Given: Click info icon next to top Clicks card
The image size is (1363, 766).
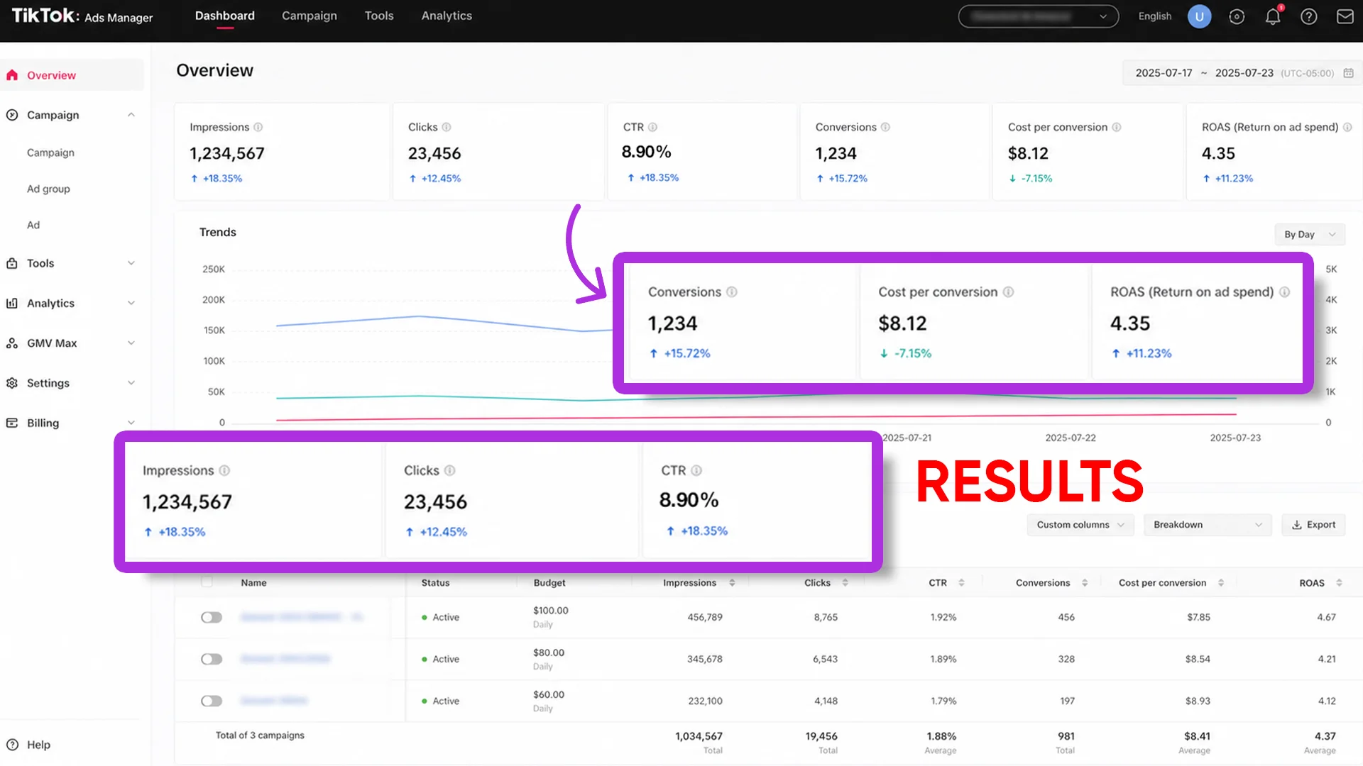Looking at the screenshot, I should click(447, 127).
